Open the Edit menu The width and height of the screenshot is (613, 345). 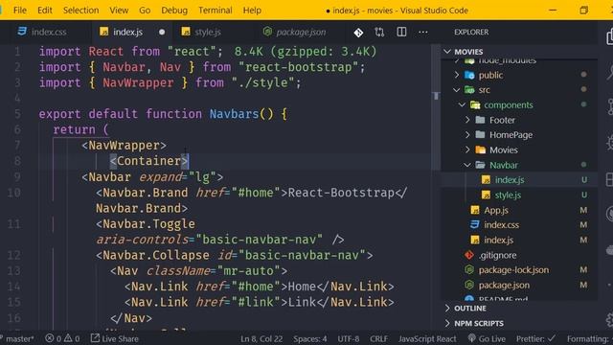click(x=45, y=11)
